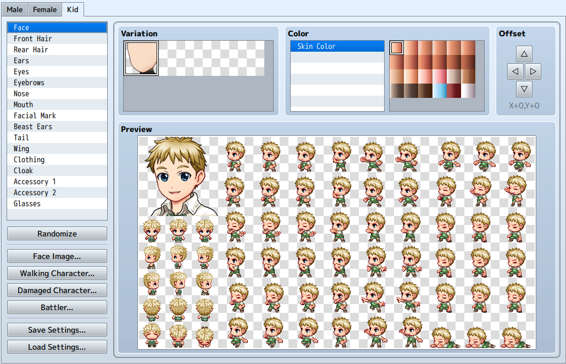Click the Battler button
The image size is (566, 364).
(57, 307)
